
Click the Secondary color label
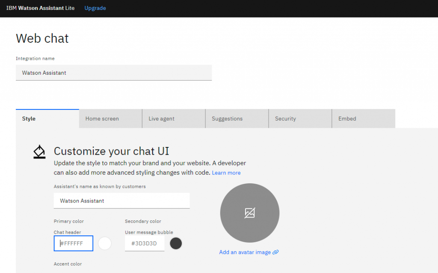(x=143, y=221)
